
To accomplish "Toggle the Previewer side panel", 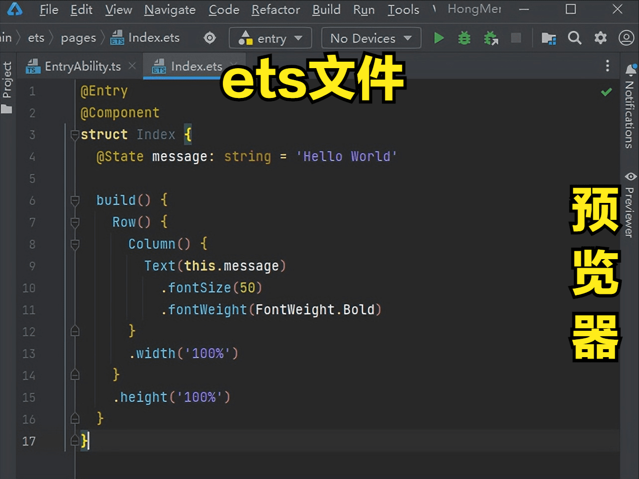I will pyautogui.click(x=630, y=205).
